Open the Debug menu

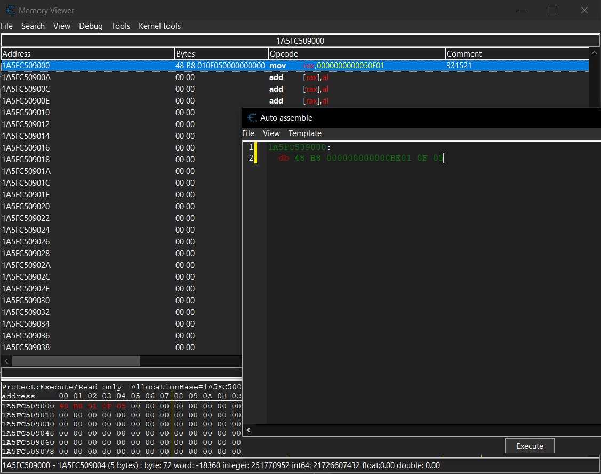point(91,26)
